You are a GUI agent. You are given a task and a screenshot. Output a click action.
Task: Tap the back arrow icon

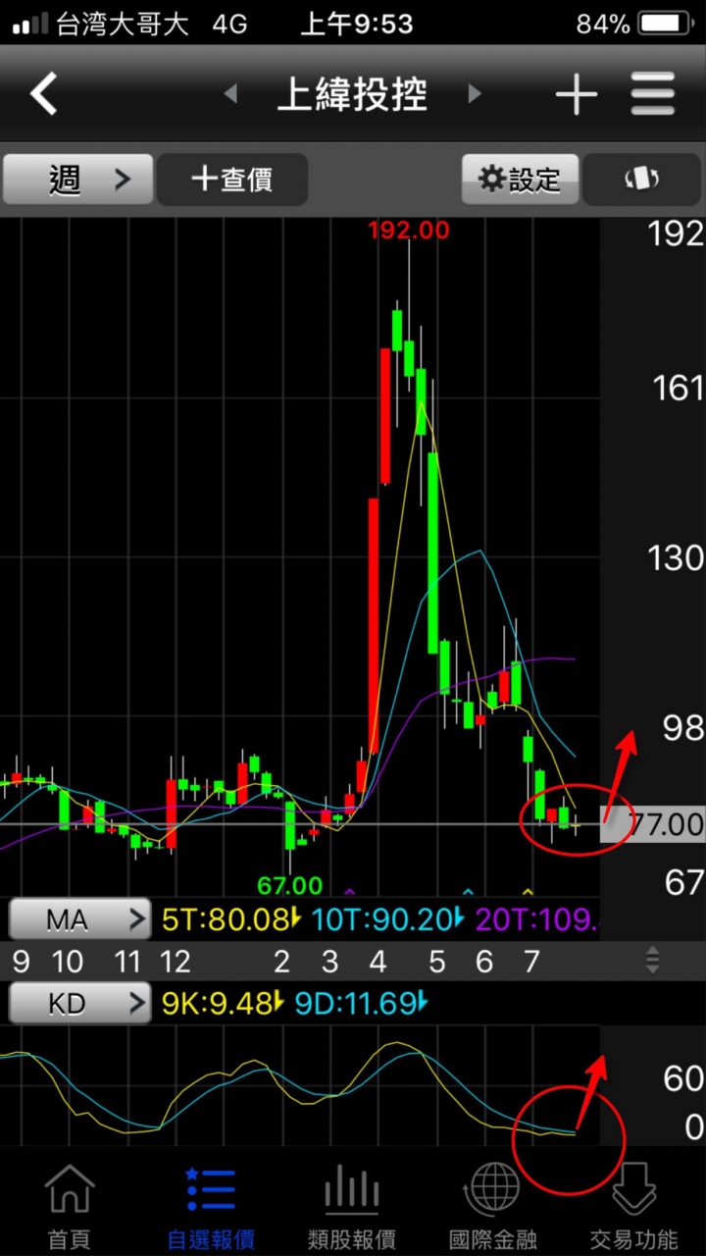[x=44, y=94]
